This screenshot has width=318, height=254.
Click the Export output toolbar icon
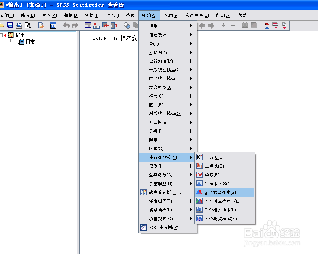click(41, 25)
